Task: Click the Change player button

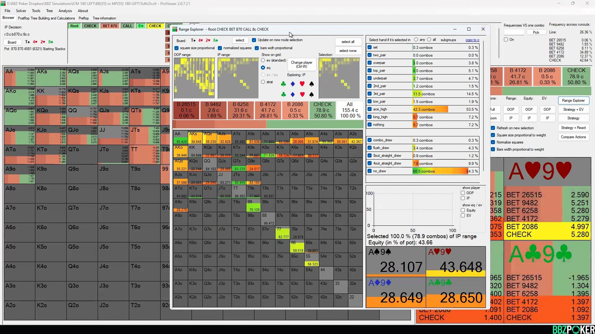Action: tap(301, 64)
